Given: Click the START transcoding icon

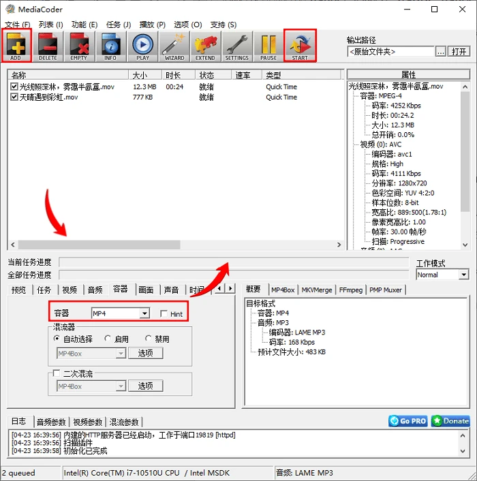Looking at the screenshot, I should click(x=300, y=46).
